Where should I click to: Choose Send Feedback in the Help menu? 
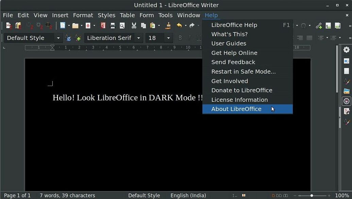coord(233,62)
